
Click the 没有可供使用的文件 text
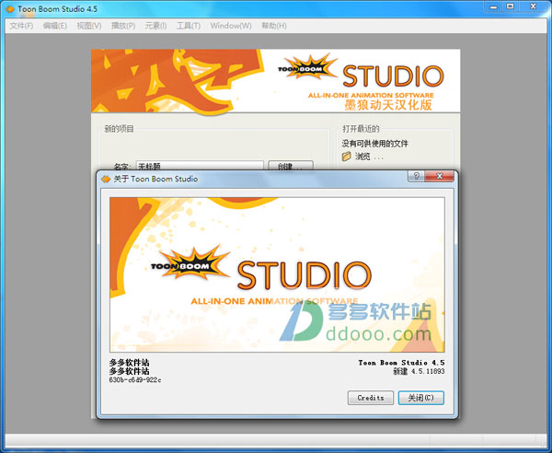tap(375, 144)
